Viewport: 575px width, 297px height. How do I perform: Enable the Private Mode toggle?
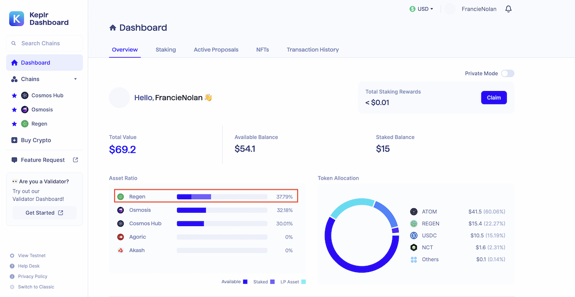point(507,74)
